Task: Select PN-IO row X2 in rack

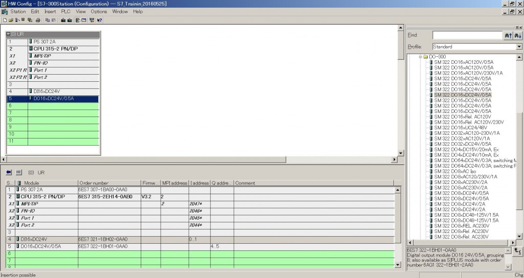Action: [x=53, y=63]
